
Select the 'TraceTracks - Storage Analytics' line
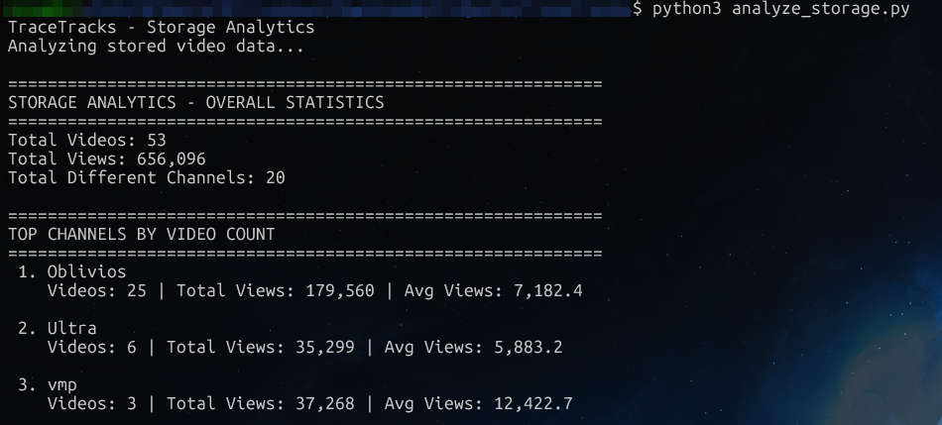[x=161, y=28]
